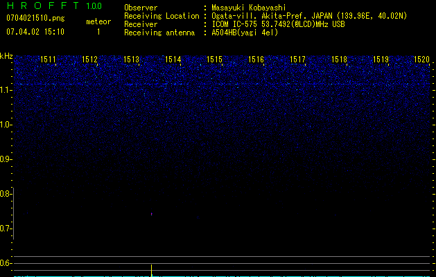Click the 1517 time marker

click(x=298, y=60)
